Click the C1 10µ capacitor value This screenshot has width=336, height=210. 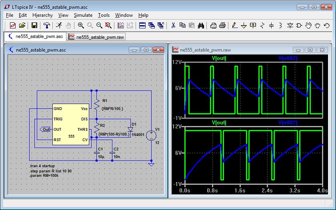click(x=101, y=157)
